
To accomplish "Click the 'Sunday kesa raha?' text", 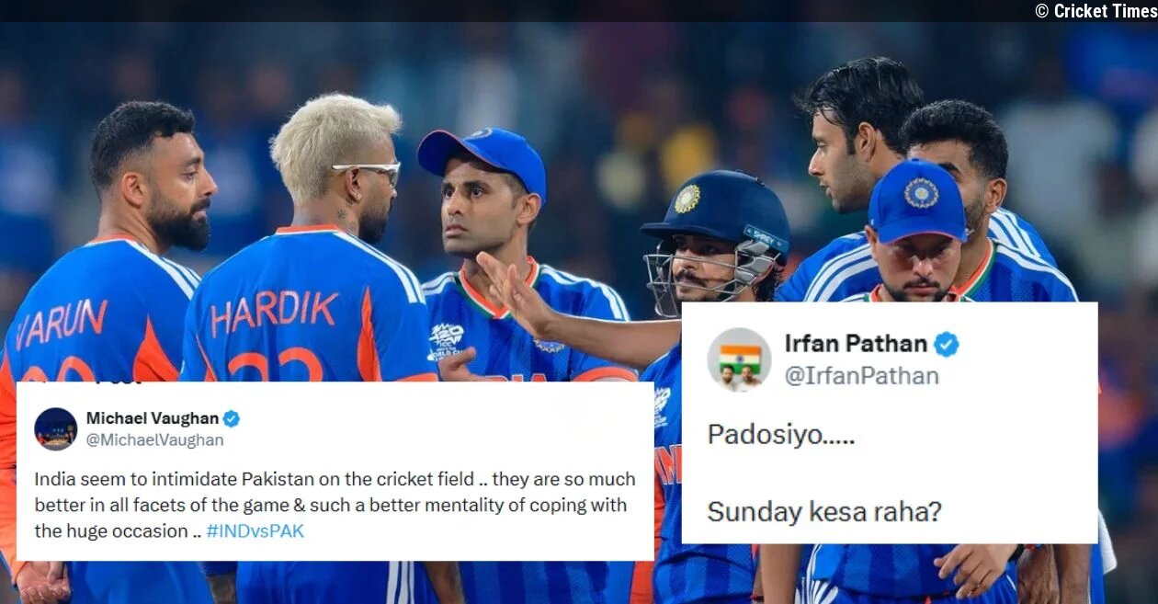I will 824,511.
